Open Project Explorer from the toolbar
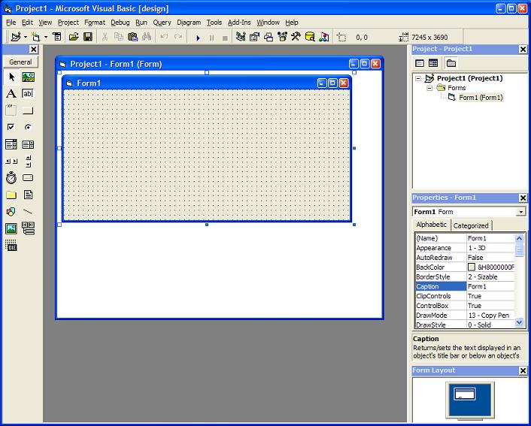 (241, 37)
